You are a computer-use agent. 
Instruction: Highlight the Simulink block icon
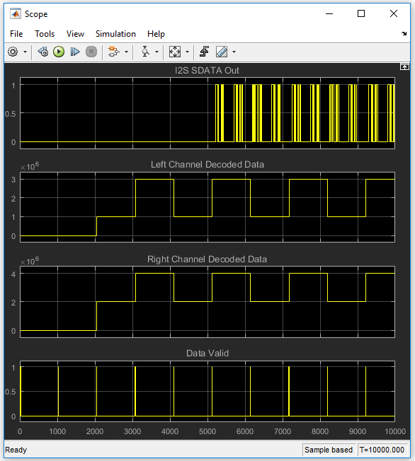coord(114,52)
